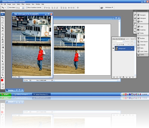The height and width of the screenshot is (128, 149).
Task: Open the Swatches panel
Action: [x=143, y=30]
